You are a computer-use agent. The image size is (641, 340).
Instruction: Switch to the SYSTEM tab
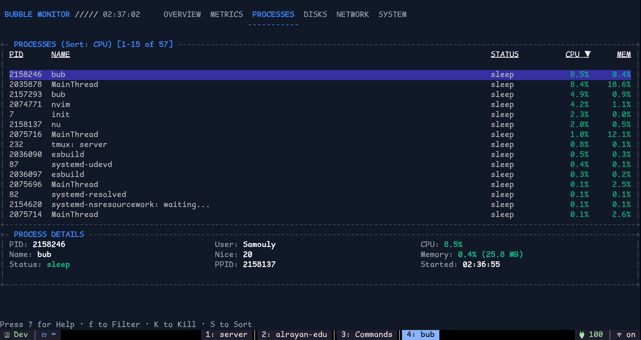click(x=392, y=14)
